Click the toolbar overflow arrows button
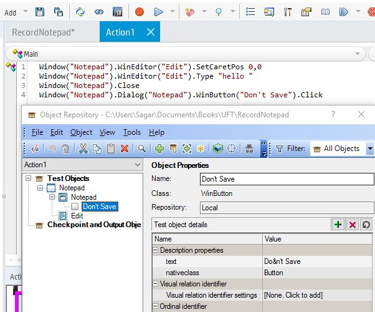The width and height of the screenshot is (375, 312). (x=263, y=149)
